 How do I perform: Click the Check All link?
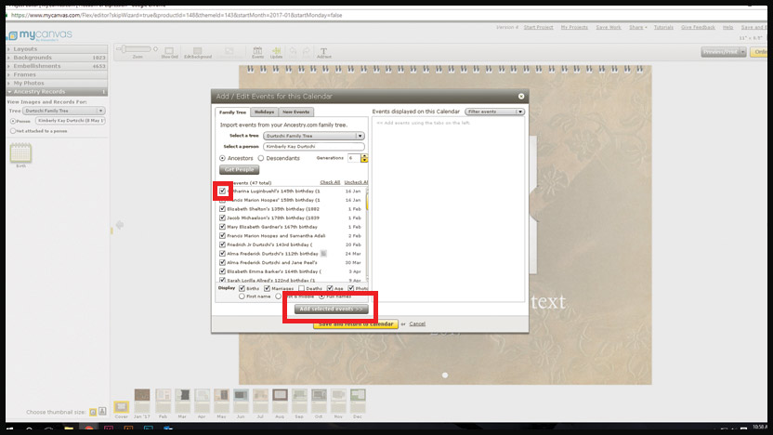click(x=330, y=182)
